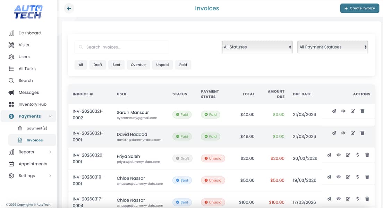Open the All Statuses dropdown
This screenshot has height=208, width=383.
[x=257, y=47]
